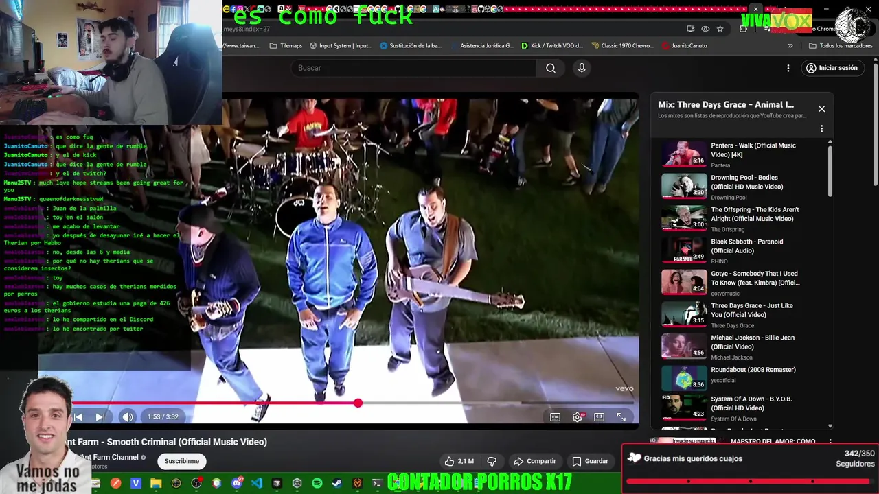Open three-dot menu beside MAESTRO DEL AMOR video
The height and width of the screenshot is (494, 879).
(830, 442)
